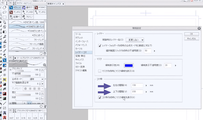Open 定規・単位 category in preferences
The width and height of the screenshot is (203, 120).
tap(80, 56)
